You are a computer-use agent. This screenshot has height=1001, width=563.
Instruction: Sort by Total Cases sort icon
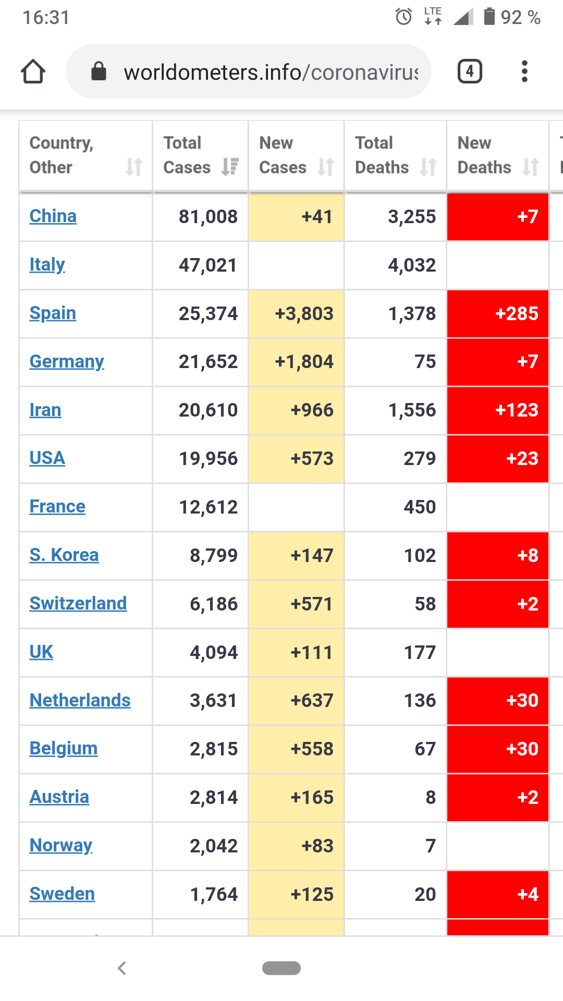pyautogui.click(x=230, y=167)
